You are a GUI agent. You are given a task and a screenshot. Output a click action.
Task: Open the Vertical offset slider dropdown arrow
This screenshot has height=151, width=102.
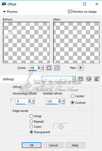click(x=63, y=101)
